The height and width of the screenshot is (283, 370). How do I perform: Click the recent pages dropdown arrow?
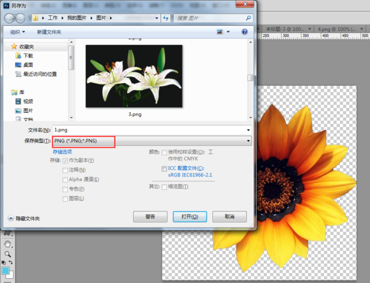pyautogui.click(x=28, y=18)
